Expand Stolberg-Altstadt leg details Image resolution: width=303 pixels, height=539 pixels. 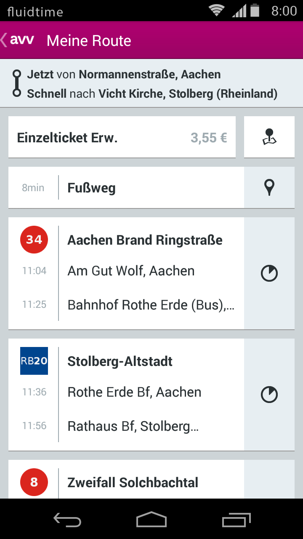click(x=126, y=395)
